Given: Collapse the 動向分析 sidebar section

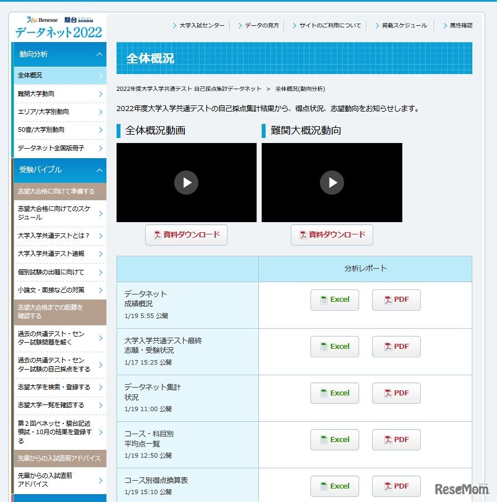Looking at the screenshot, I should tap(58, 54).
